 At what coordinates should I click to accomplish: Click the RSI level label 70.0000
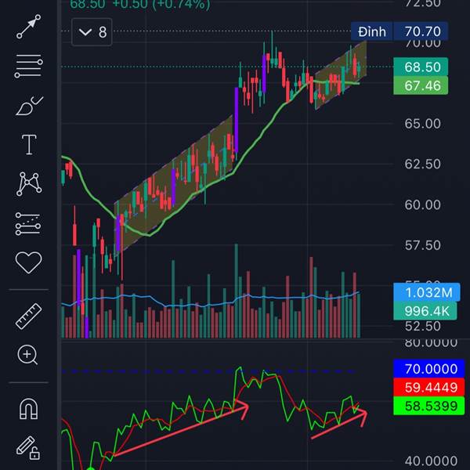click(429, 368)
